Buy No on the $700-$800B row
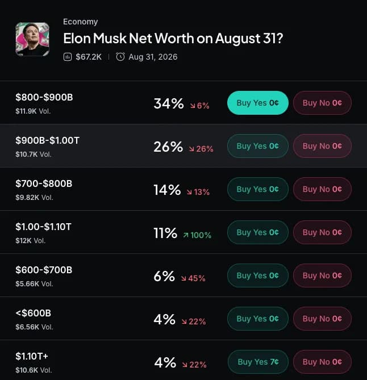 click(322, 189)
